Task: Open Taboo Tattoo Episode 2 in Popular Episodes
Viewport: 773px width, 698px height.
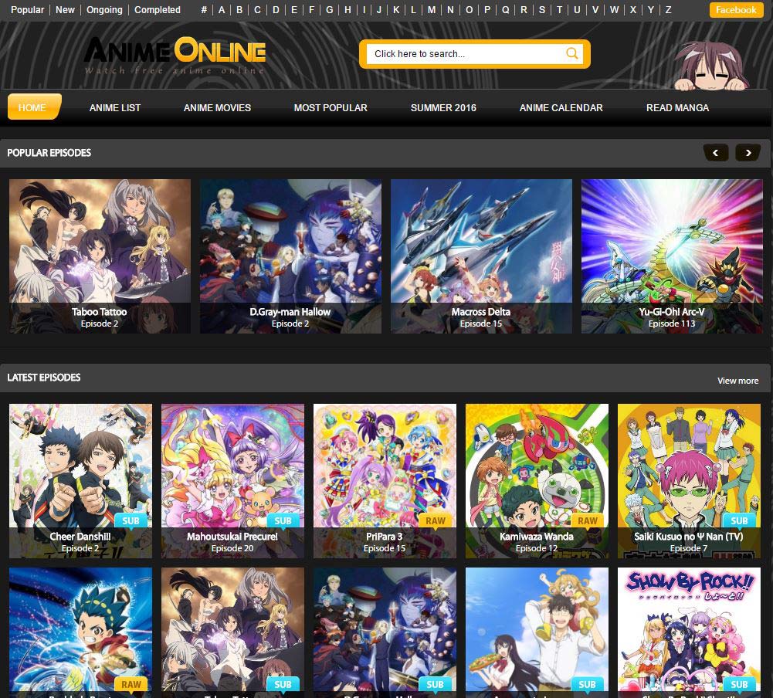Action: point(100,256)
